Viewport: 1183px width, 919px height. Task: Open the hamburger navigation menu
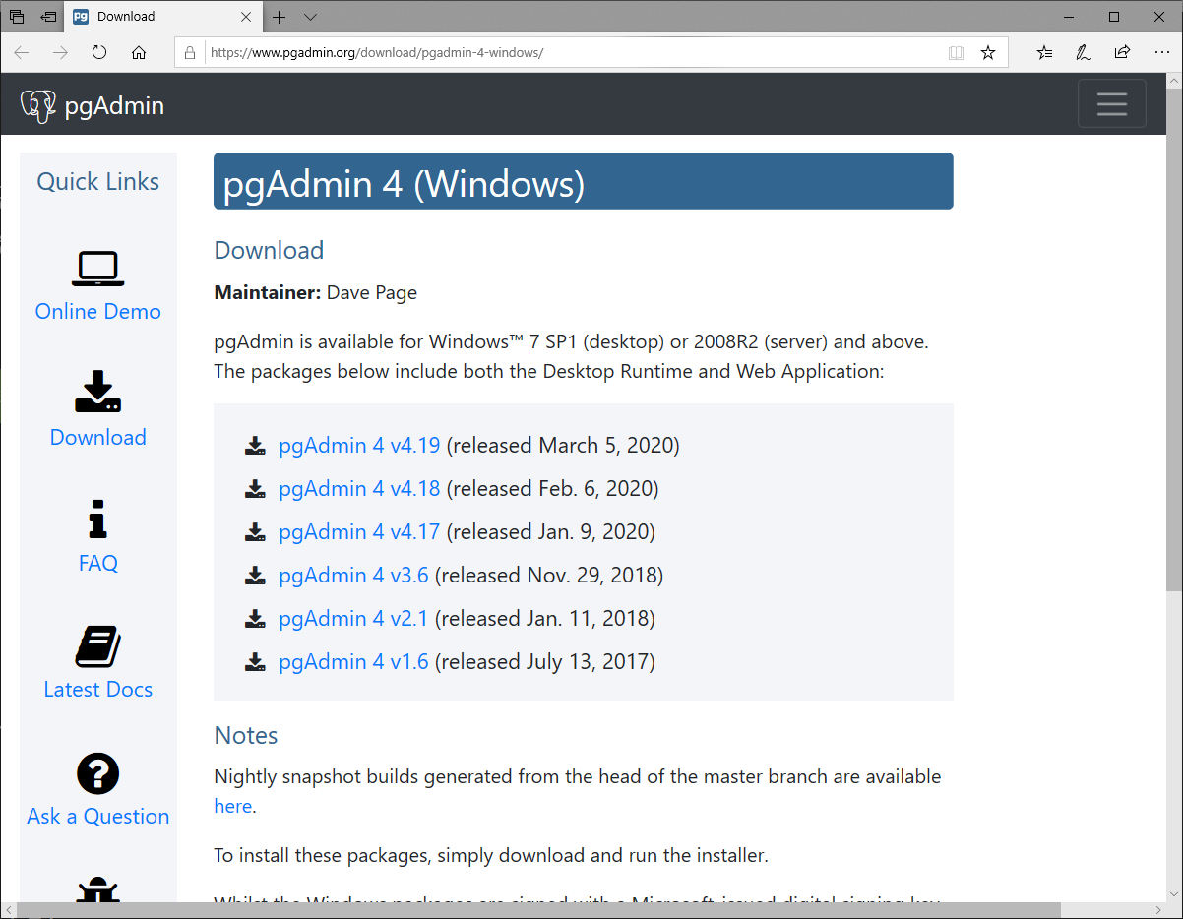click(x=1112, y=103)
